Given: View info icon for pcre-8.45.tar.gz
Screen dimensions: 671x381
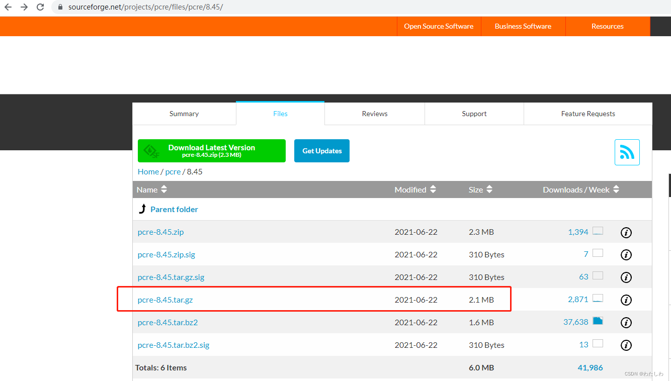Looking at the screenshot, I should pos(626,300).
